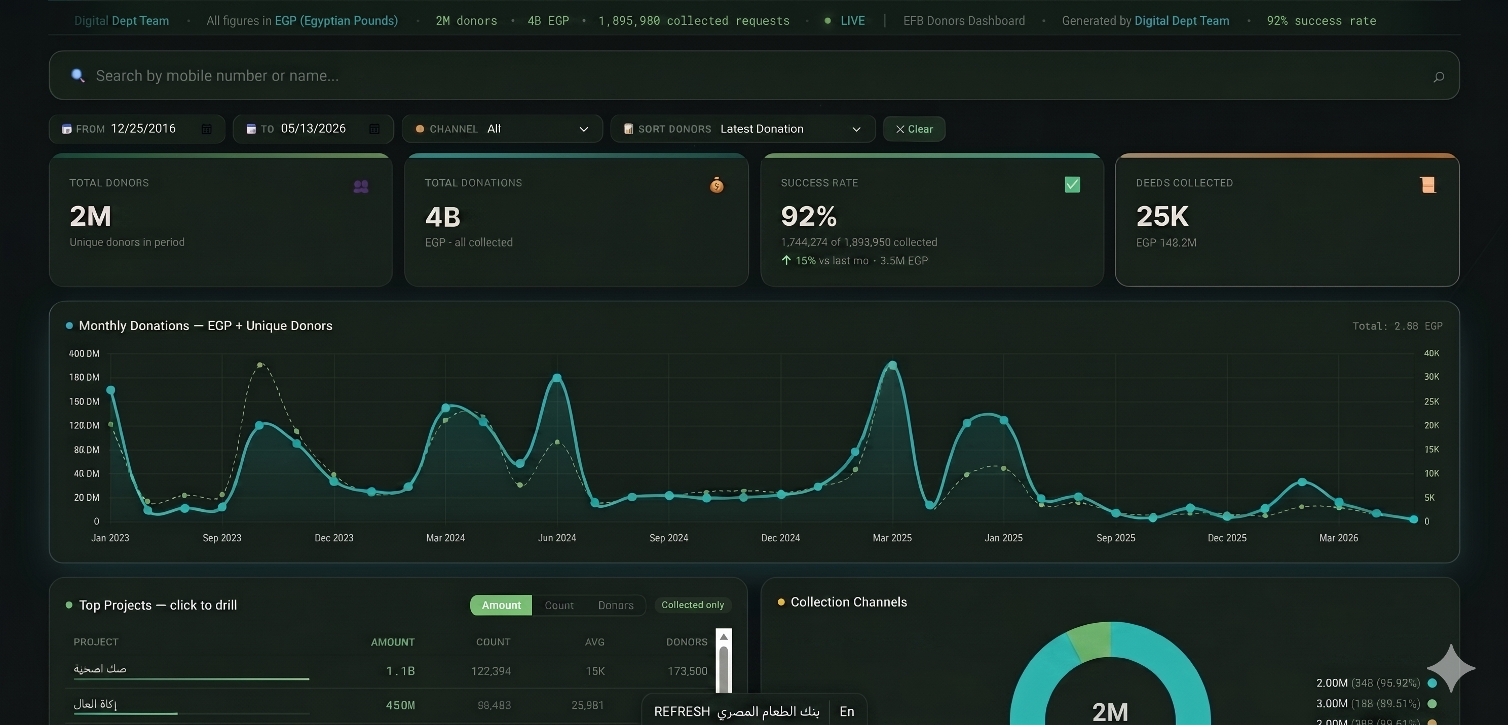Select the Donors tab in Top Projects
Image resolution: width=1508 pixels, height=725 pixels.
(x=616, y=605)
